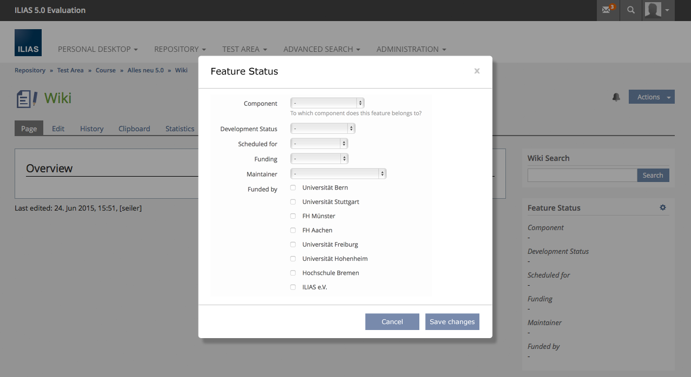Click the Wiki Search input field

(582, 175)
